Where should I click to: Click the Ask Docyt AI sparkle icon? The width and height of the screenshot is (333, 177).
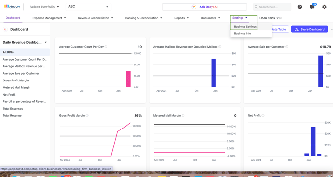(x=194, y=7)
